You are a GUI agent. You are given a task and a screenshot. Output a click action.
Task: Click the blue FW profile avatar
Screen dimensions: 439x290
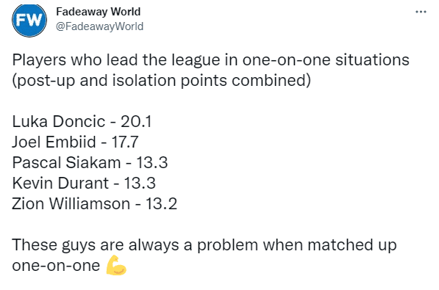tap(29, 21)
